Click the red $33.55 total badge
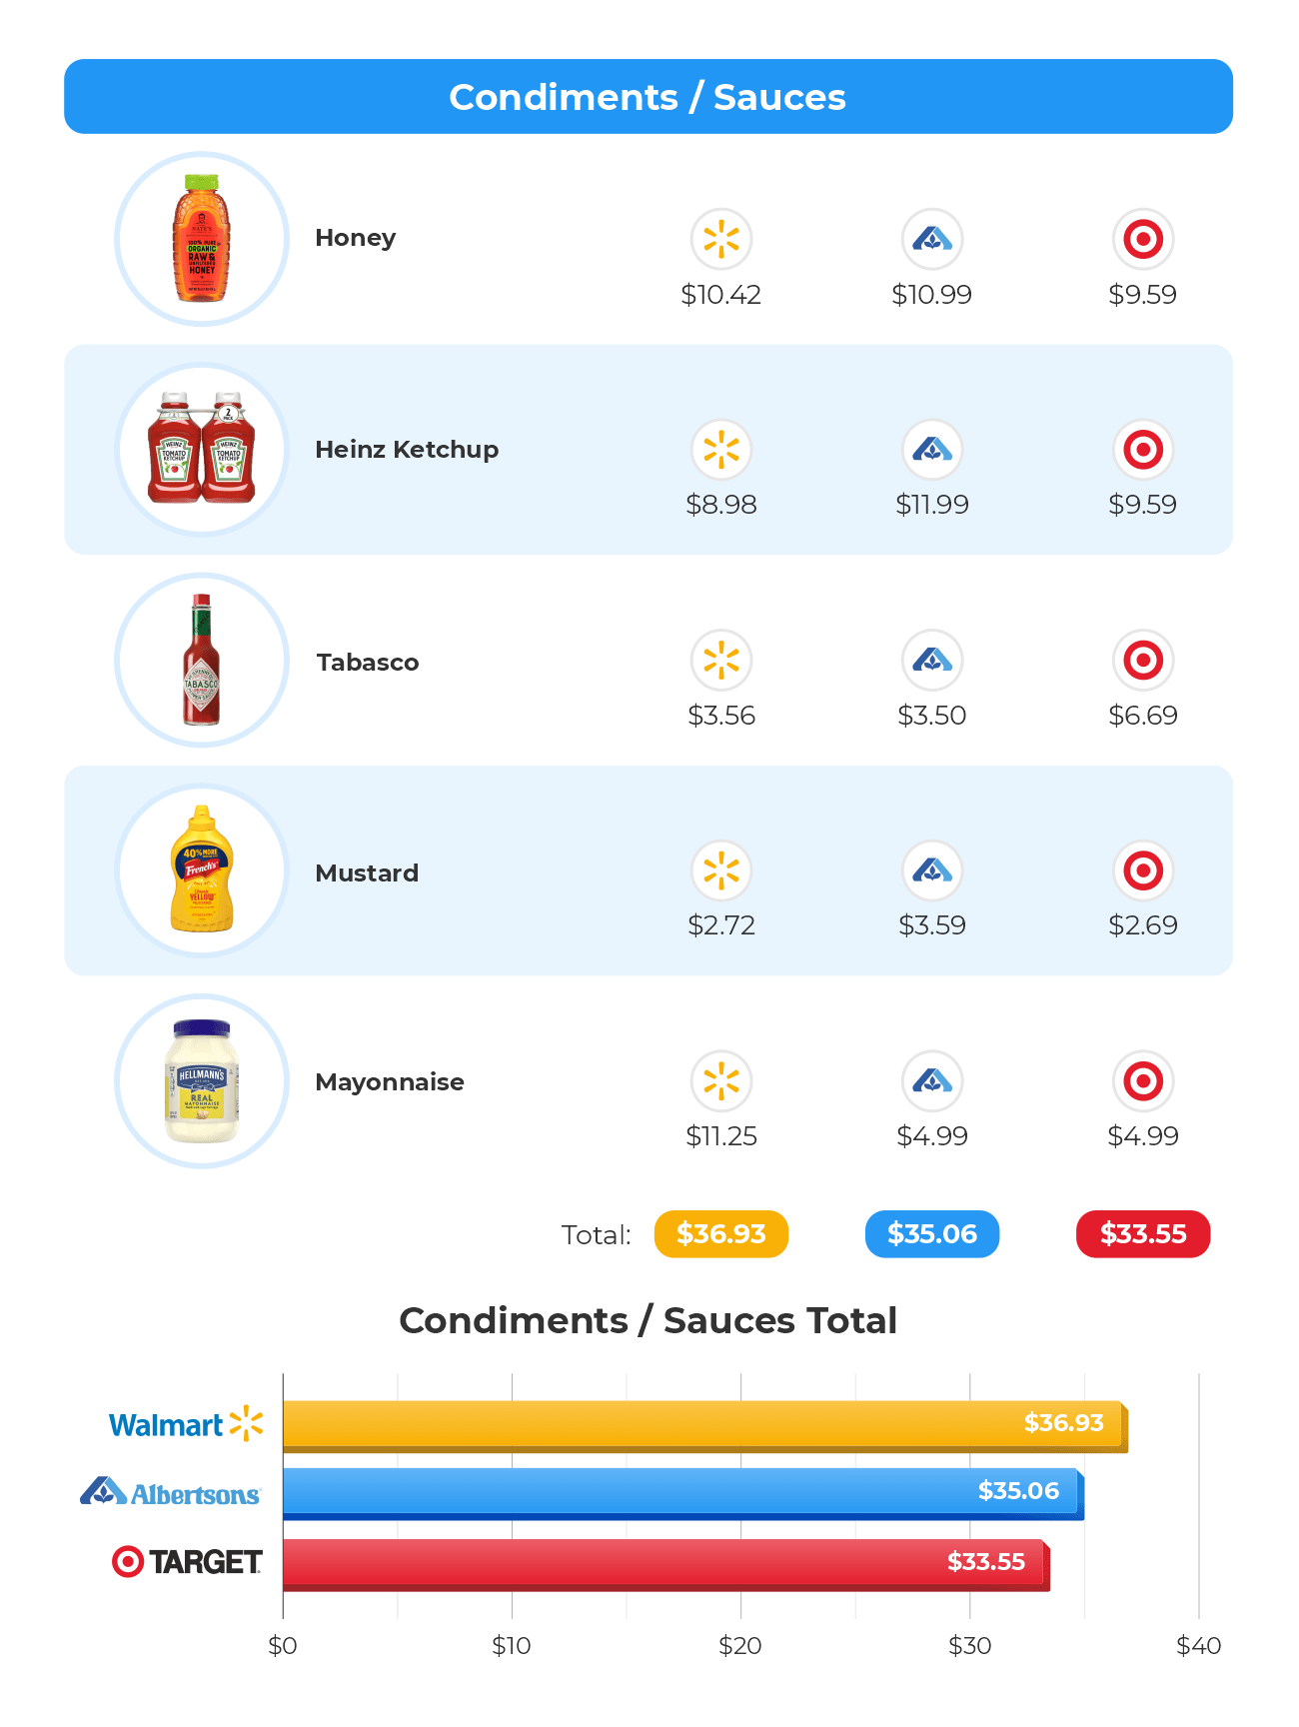1299x1727 pixels. [1142, 1234]
